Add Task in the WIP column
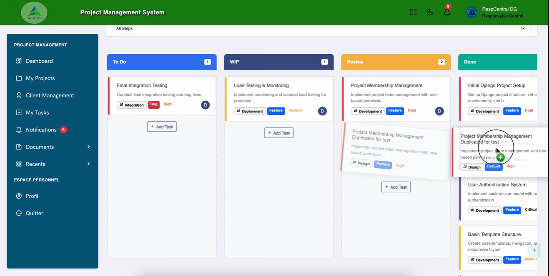549x276 pixels. 279,133
